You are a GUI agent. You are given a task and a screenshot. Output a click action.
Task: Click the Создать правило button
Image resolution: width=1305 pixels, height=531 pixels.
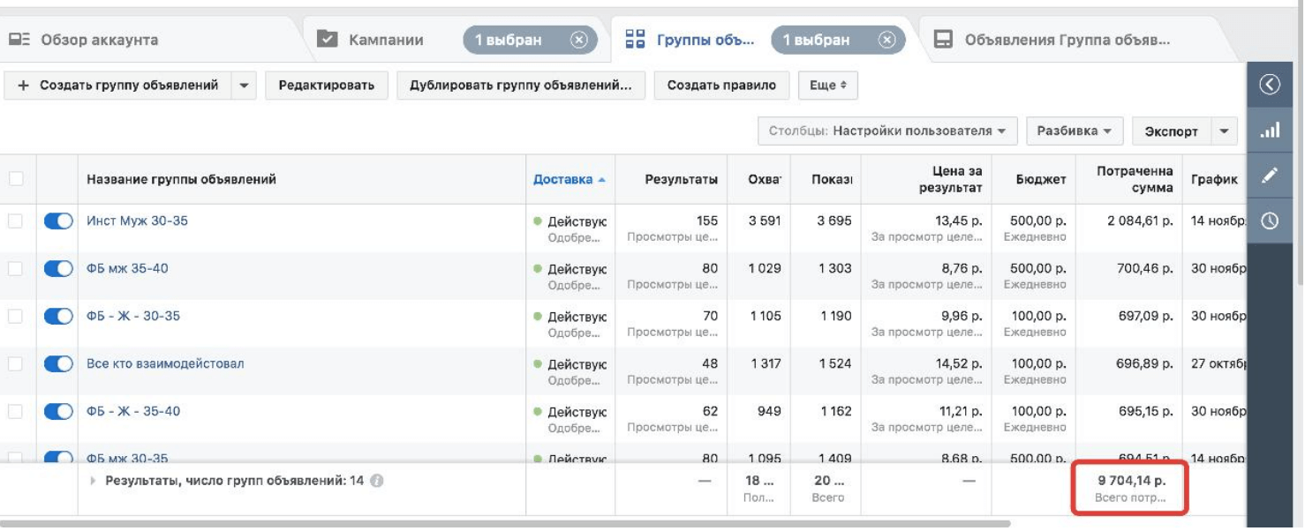click(721, 86)
